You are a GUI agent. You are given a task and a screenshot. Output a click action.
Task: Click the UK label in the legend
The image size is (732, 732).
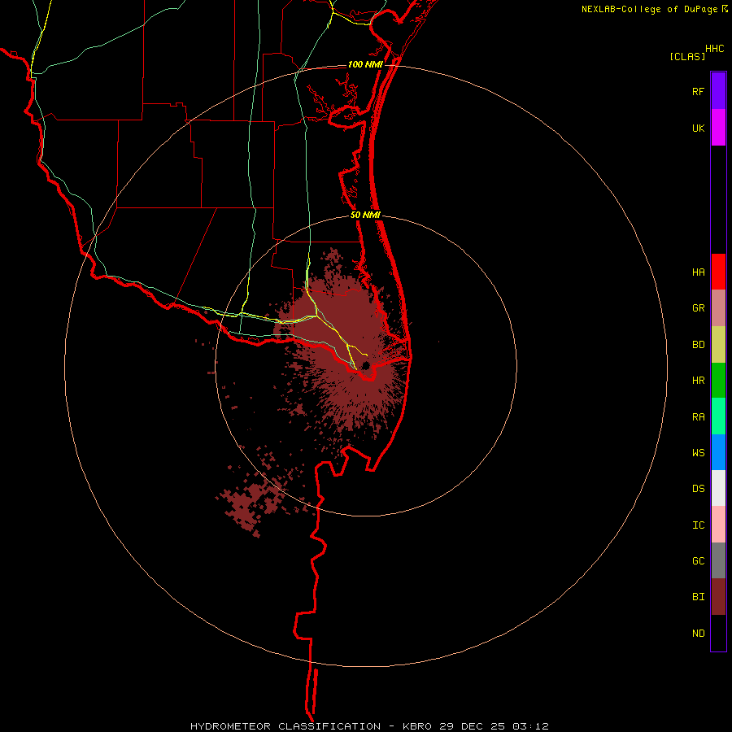coord(698,129)
